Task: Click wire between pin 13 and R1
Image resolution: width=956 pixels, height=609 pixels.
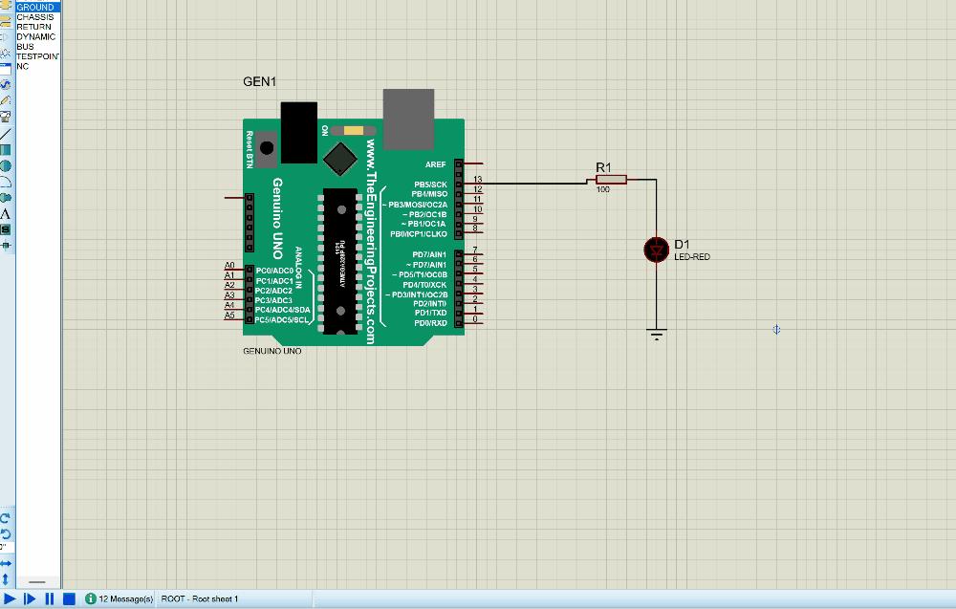Action: [534, 183]
